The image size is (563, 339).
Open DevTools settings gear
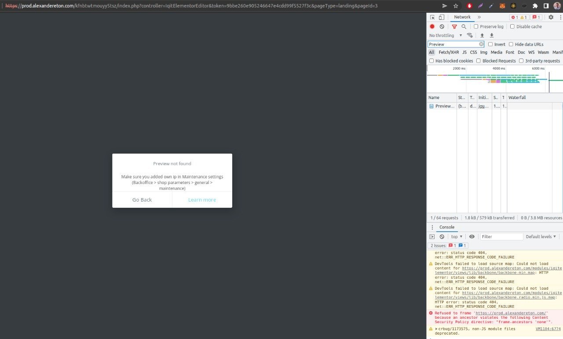point(551,17)
